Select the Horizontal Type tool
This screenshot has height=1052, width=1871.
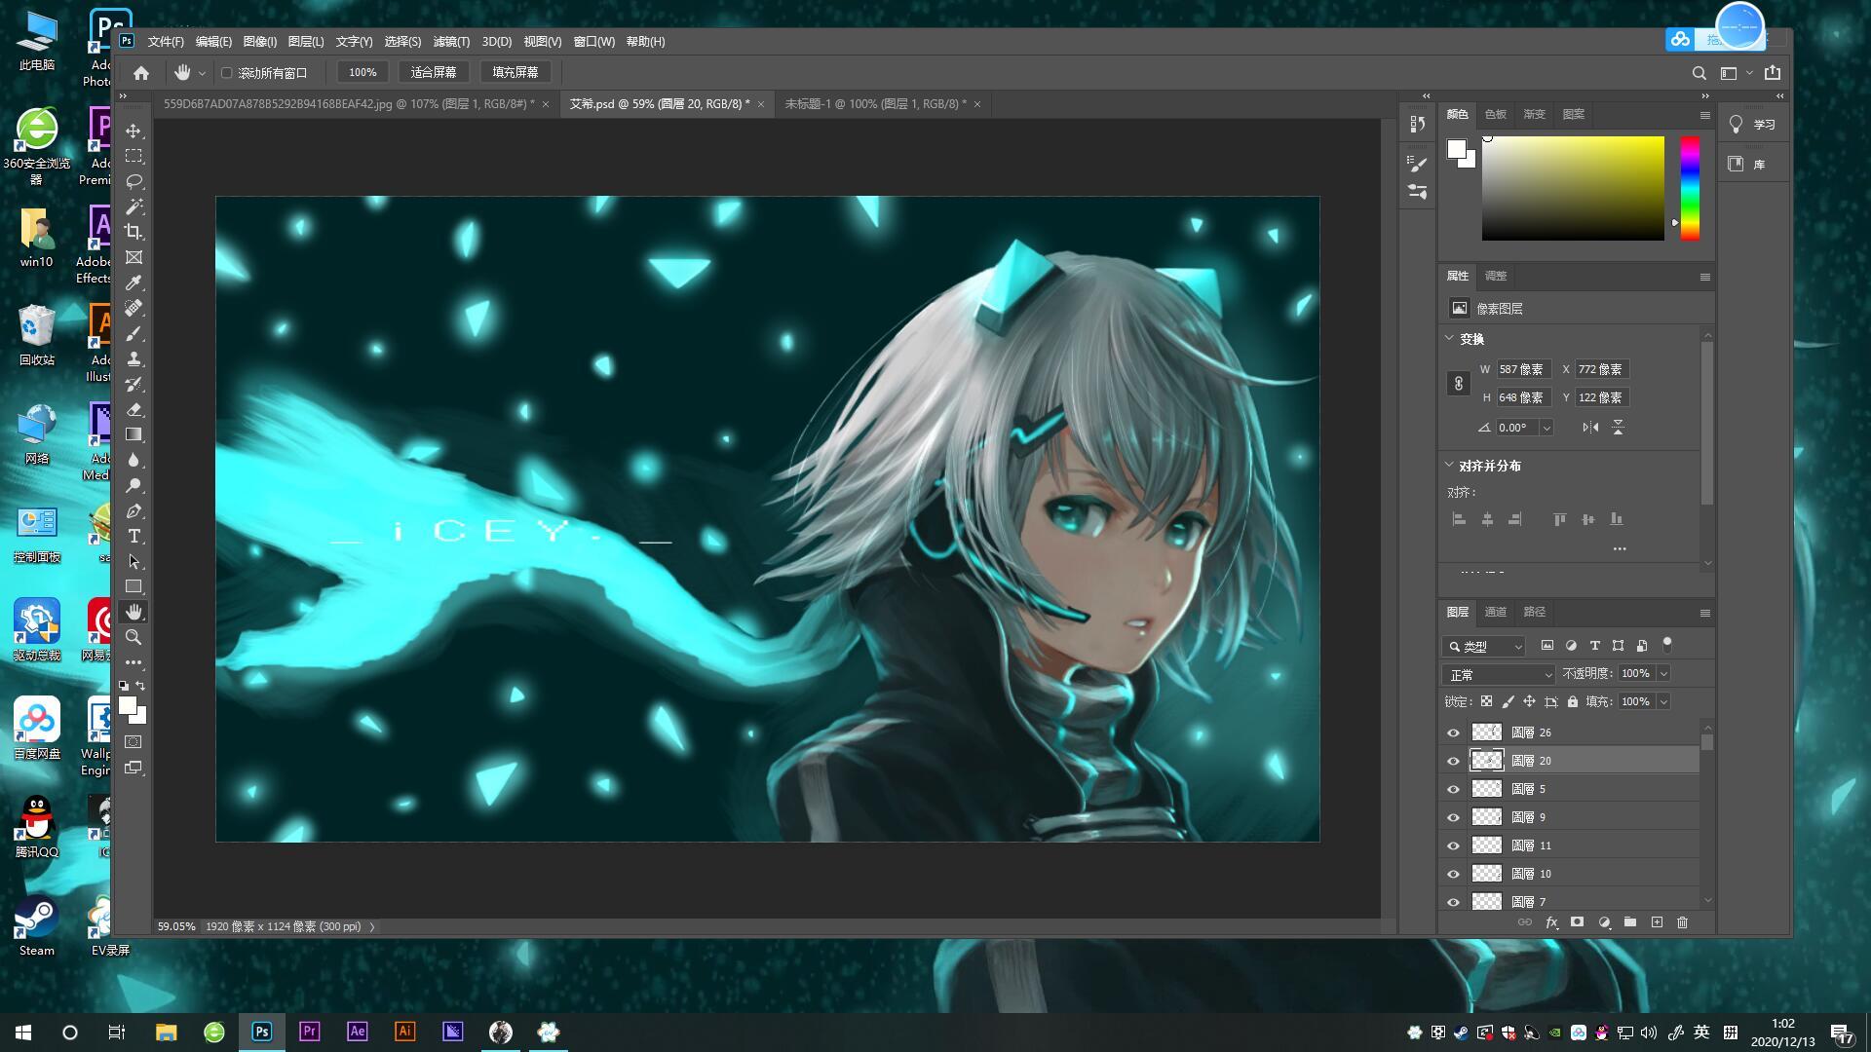tap(134, 537)
